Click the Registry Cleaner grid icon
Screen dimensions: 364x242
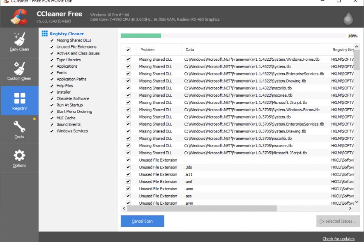pos(44,34)
